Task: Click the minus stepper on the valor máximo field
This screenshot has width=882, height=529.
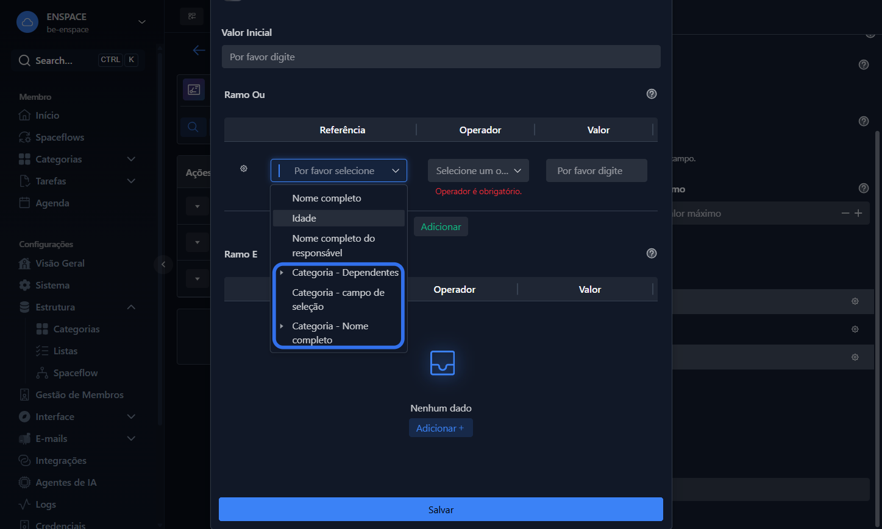Action: (845, 213)
